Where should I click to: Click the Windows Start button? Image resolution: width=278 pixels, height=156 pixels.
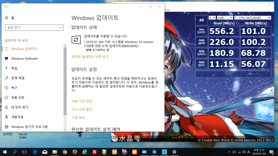[5, 152]
